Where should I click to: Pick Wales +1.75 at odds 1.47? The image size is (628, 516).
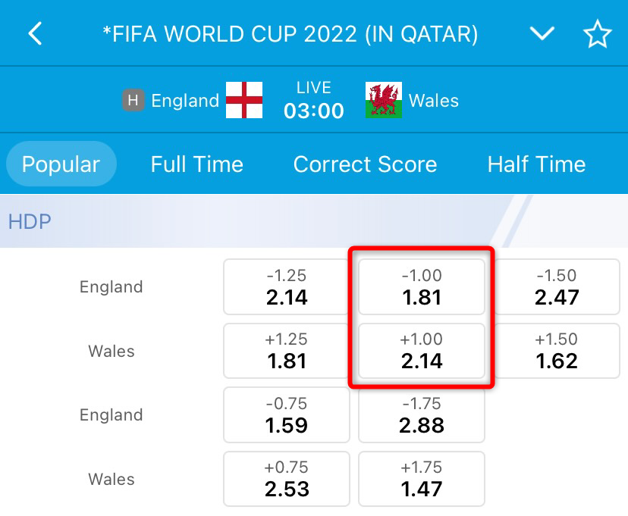[x=421, y=479]
